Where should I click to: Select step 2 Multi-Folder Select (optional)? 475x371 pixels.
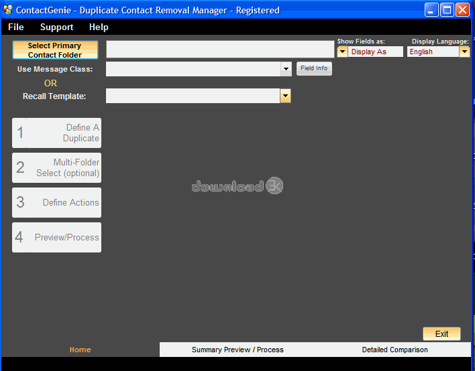tap(56, 167)
